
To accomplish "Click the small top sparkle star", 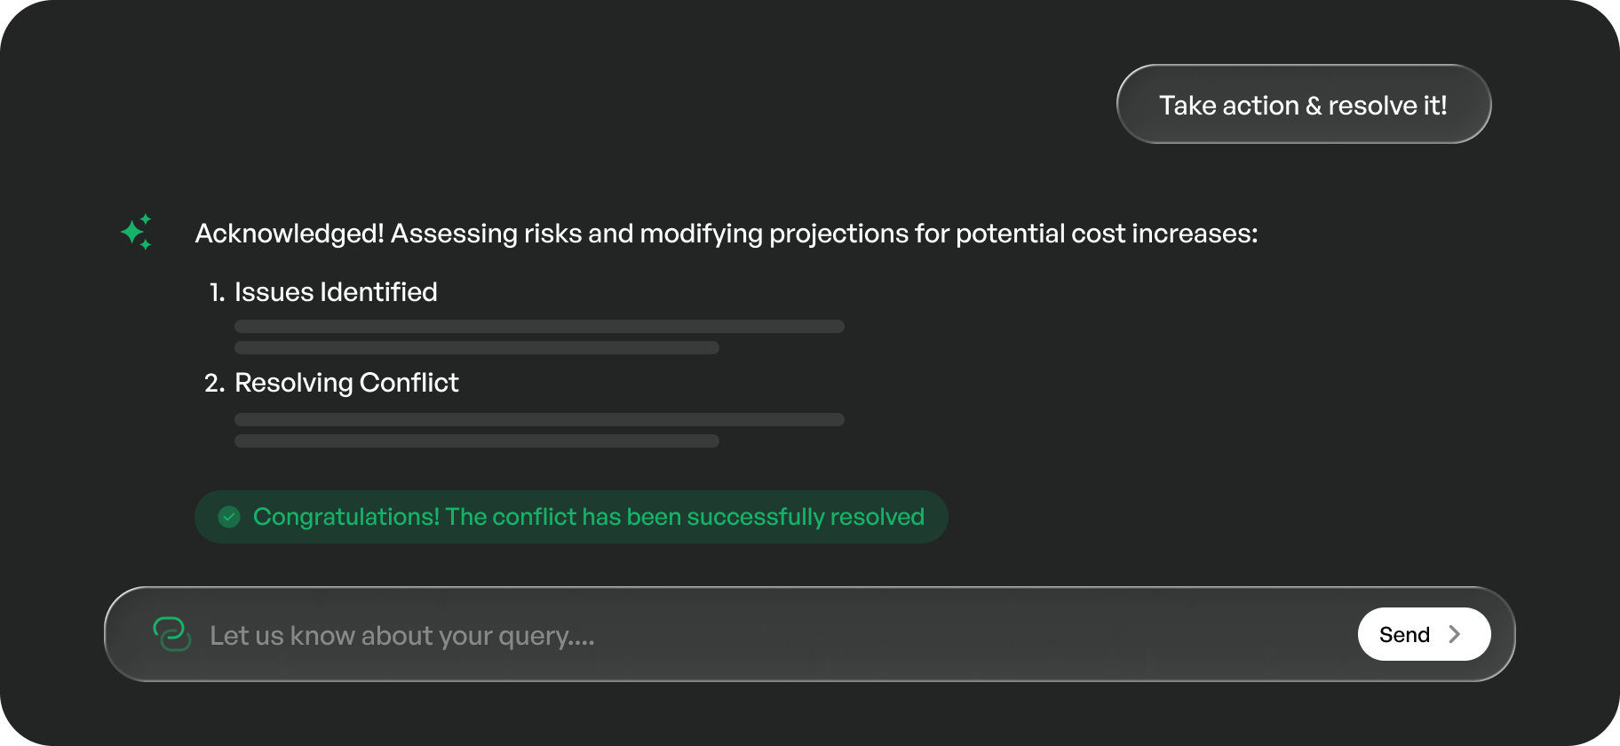I will [x=146, y=218].
